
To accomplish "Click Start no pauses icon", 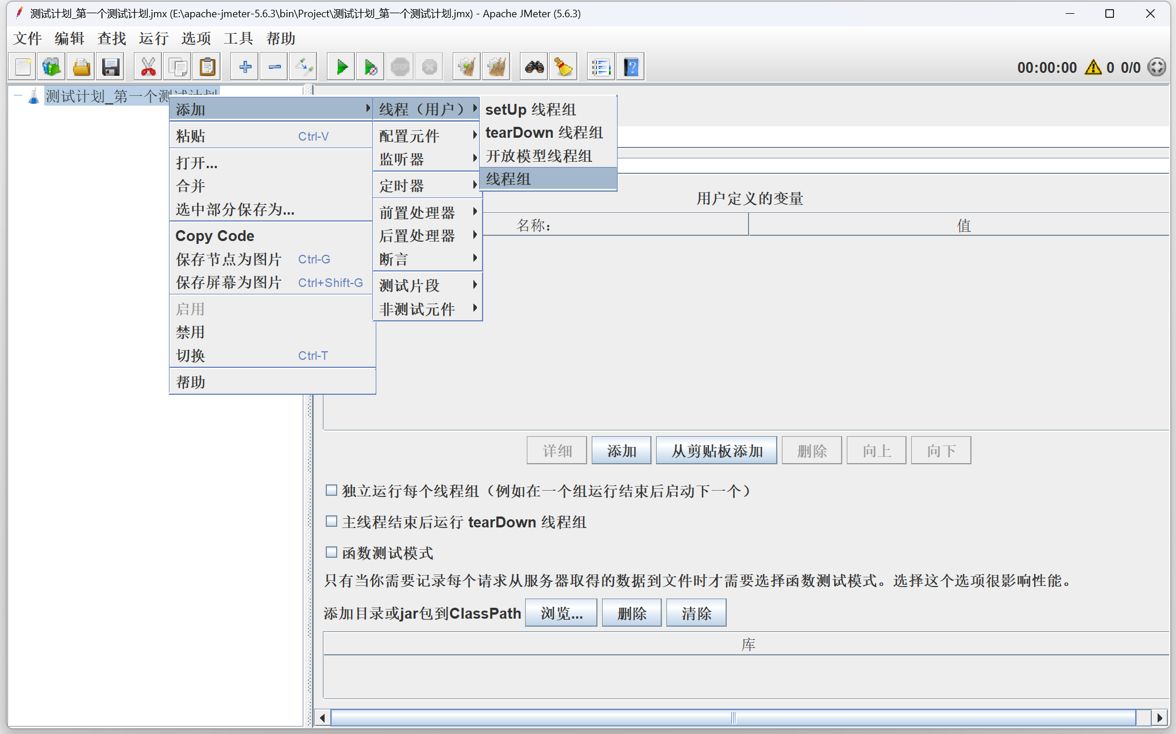I will click(x=371, y=67).
